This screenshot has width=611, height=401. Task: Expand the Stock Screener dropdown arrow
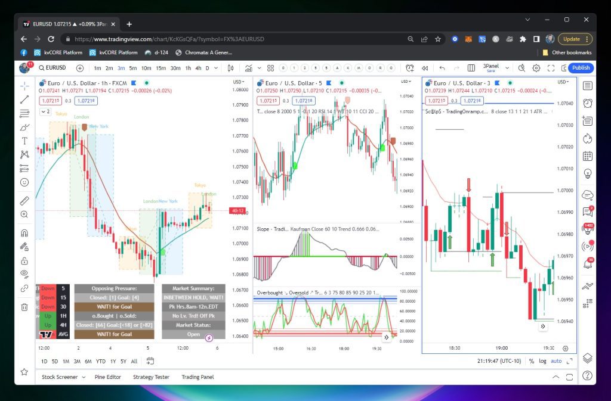[84, 377]
